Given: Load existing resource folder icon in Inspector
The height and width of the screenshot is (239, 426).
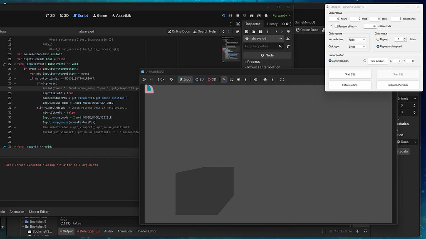Looking at the screenshot, I should coord(253,32).
